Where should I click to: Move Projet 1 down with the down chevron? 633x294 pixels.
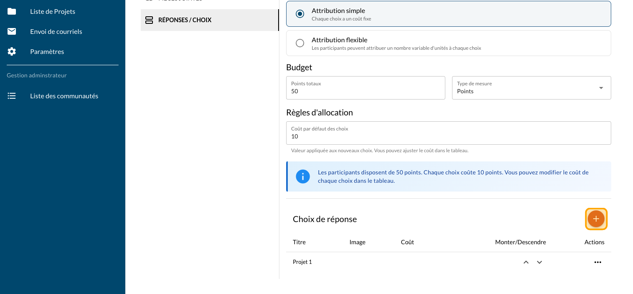[x=540, y=262]
